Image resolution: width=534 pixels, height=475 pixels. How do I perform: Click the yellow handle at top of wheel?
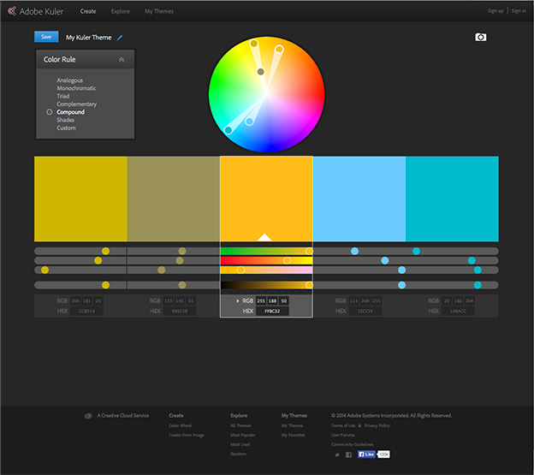click(253, 44)
